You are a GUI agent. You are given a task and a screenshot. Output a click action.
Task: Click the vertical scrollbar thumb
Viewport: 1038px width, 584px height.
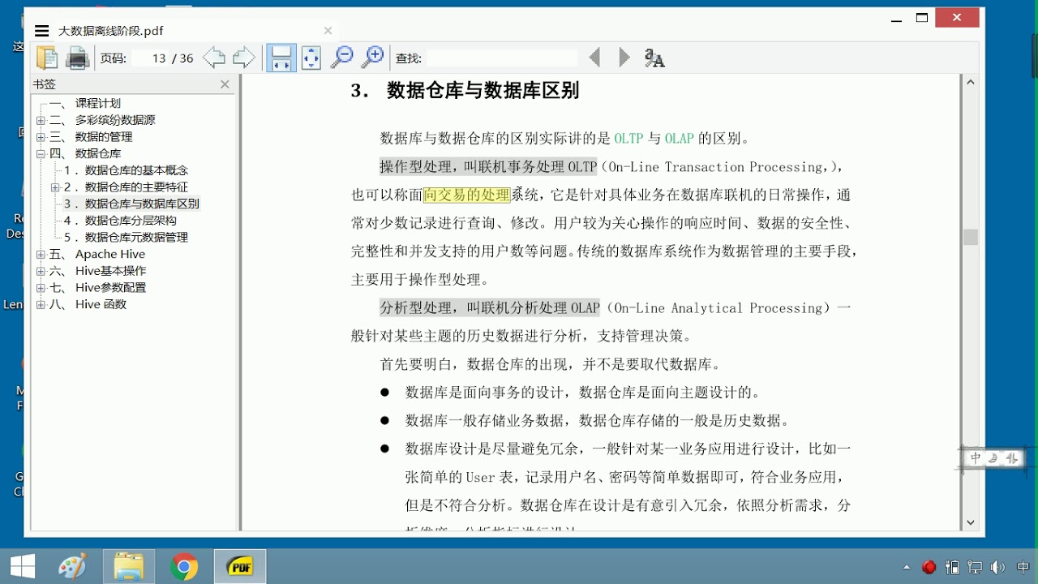pyautogui.click(x=971, y=237)
